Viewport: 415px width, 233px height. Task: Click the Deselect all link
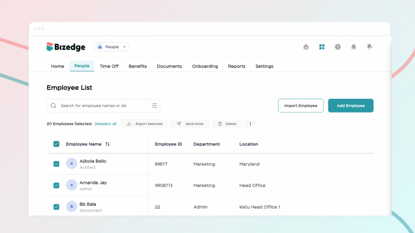105,124
